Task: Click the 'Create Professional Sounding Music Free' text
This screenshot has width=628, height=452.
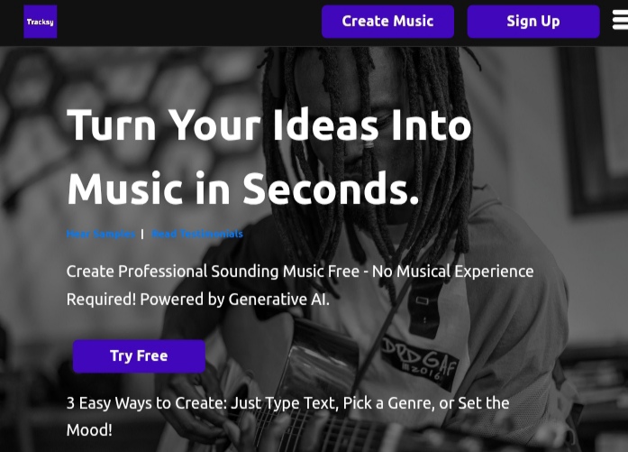Action: 213,272
